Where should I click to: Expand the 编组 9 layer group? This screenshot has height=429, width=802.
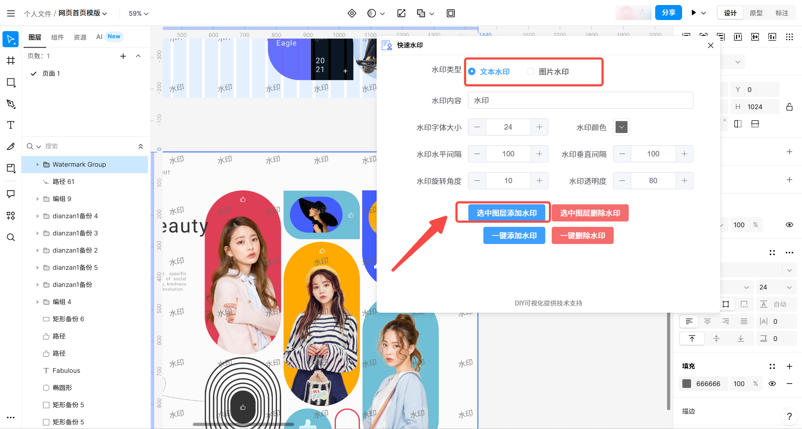(37, 199)
